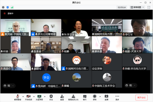Unmute microphone with 解除静音 button
This screenshot has width=153, height=102.
pos(18,97)
